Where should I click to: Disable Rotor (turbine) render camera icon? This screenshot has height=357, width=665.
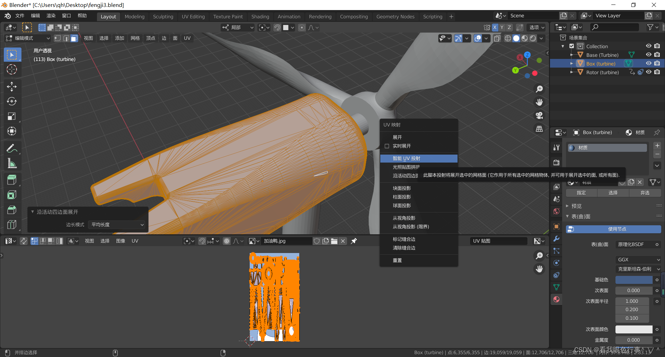(657, 72)
